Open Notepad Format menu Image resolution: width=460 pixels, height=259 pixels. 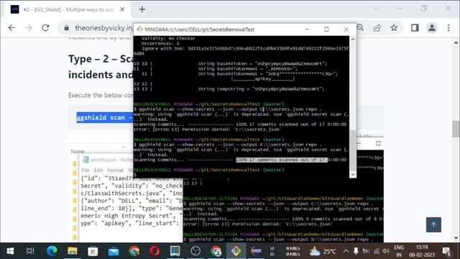pyautogui.click(x=115, y=171)
